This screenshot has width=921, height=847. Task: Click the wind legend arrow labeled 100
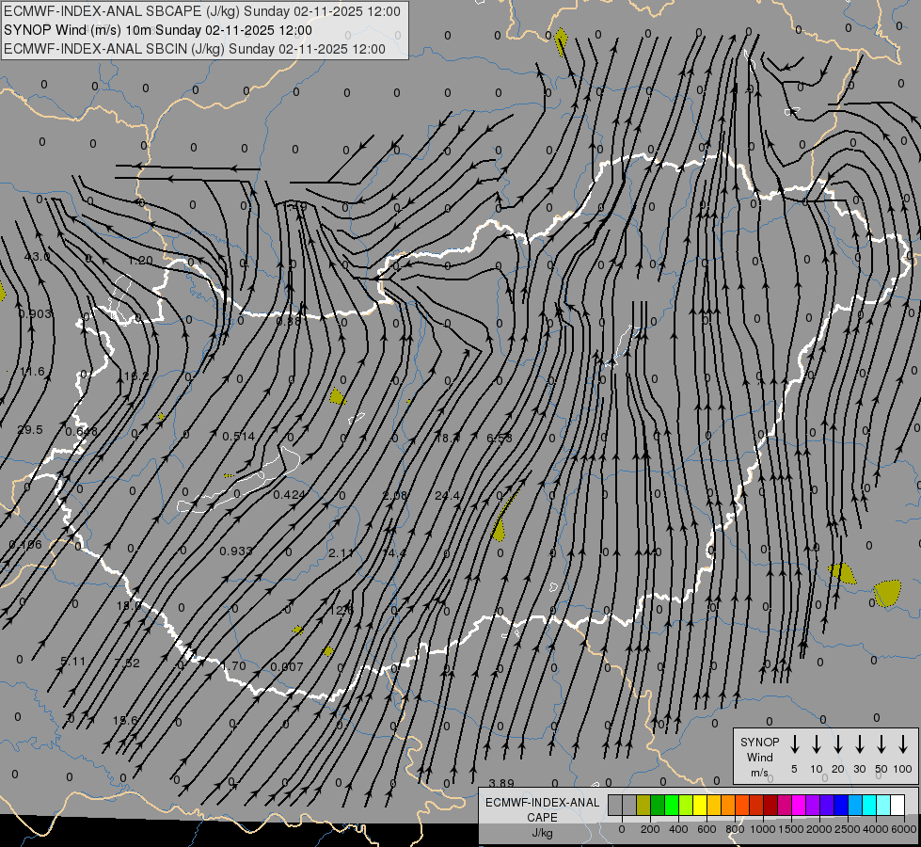pos(903,743)
